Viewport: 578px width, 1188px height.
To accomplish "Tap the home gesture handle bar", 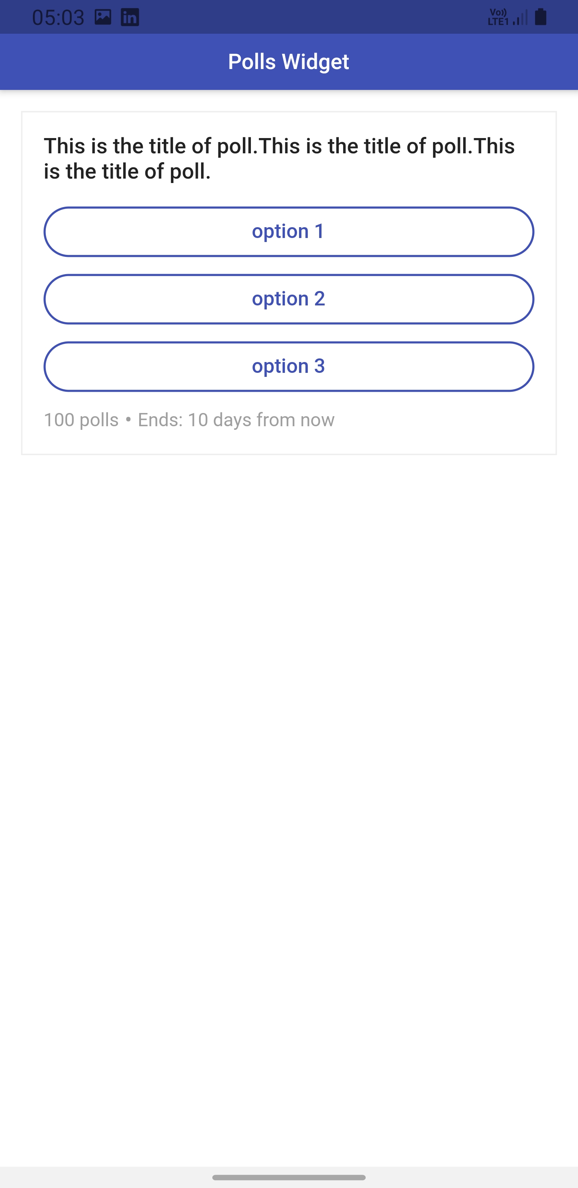I will (289, 1177).
